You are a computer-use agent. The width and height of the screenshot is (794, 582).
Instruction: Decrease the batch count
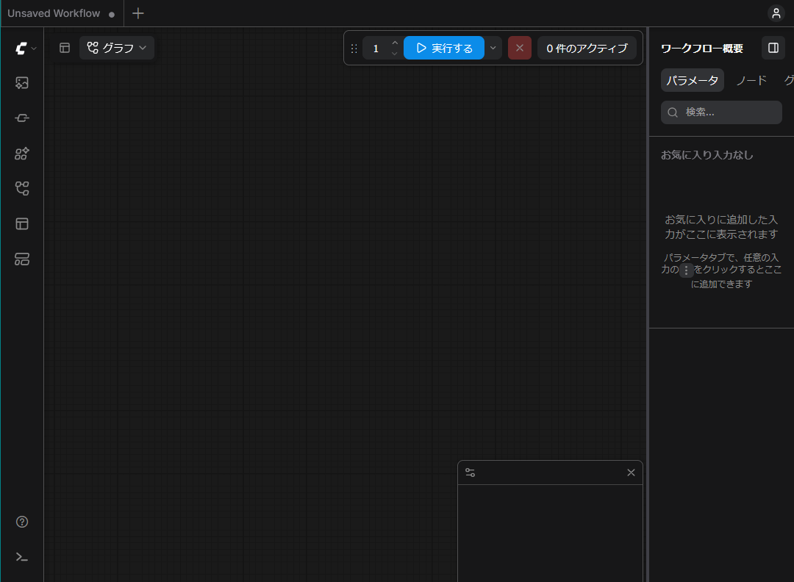point(395,54)
